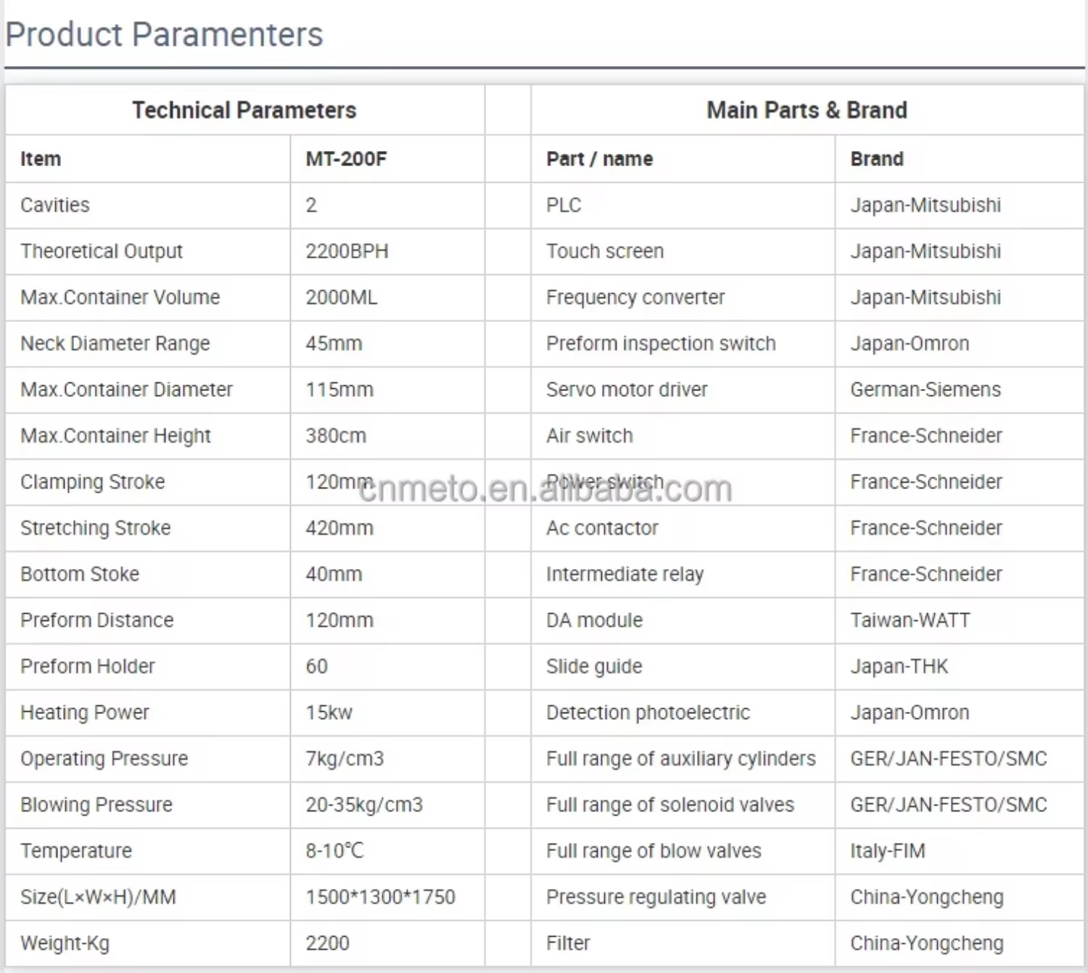Screen dimensions: 1088x973
Task: Select the German-Siemens brand cell
Action: click(960, 390)
